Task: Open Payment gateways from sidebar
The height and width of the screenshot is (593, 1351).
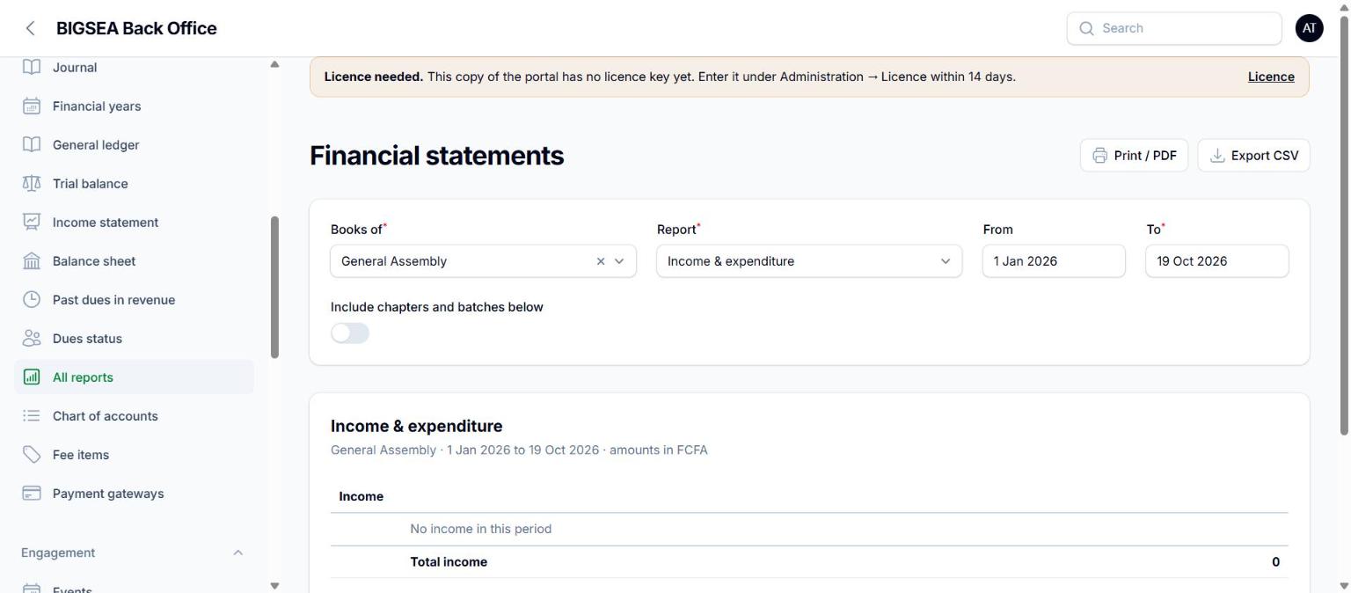Action: (134, 494)
